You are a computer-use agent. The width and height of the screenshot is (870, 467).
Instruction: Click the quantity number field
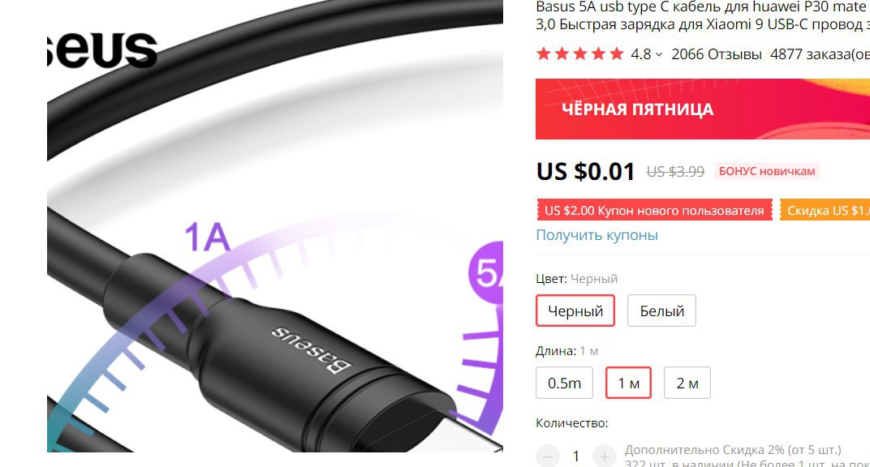click(x=576, y=456)
